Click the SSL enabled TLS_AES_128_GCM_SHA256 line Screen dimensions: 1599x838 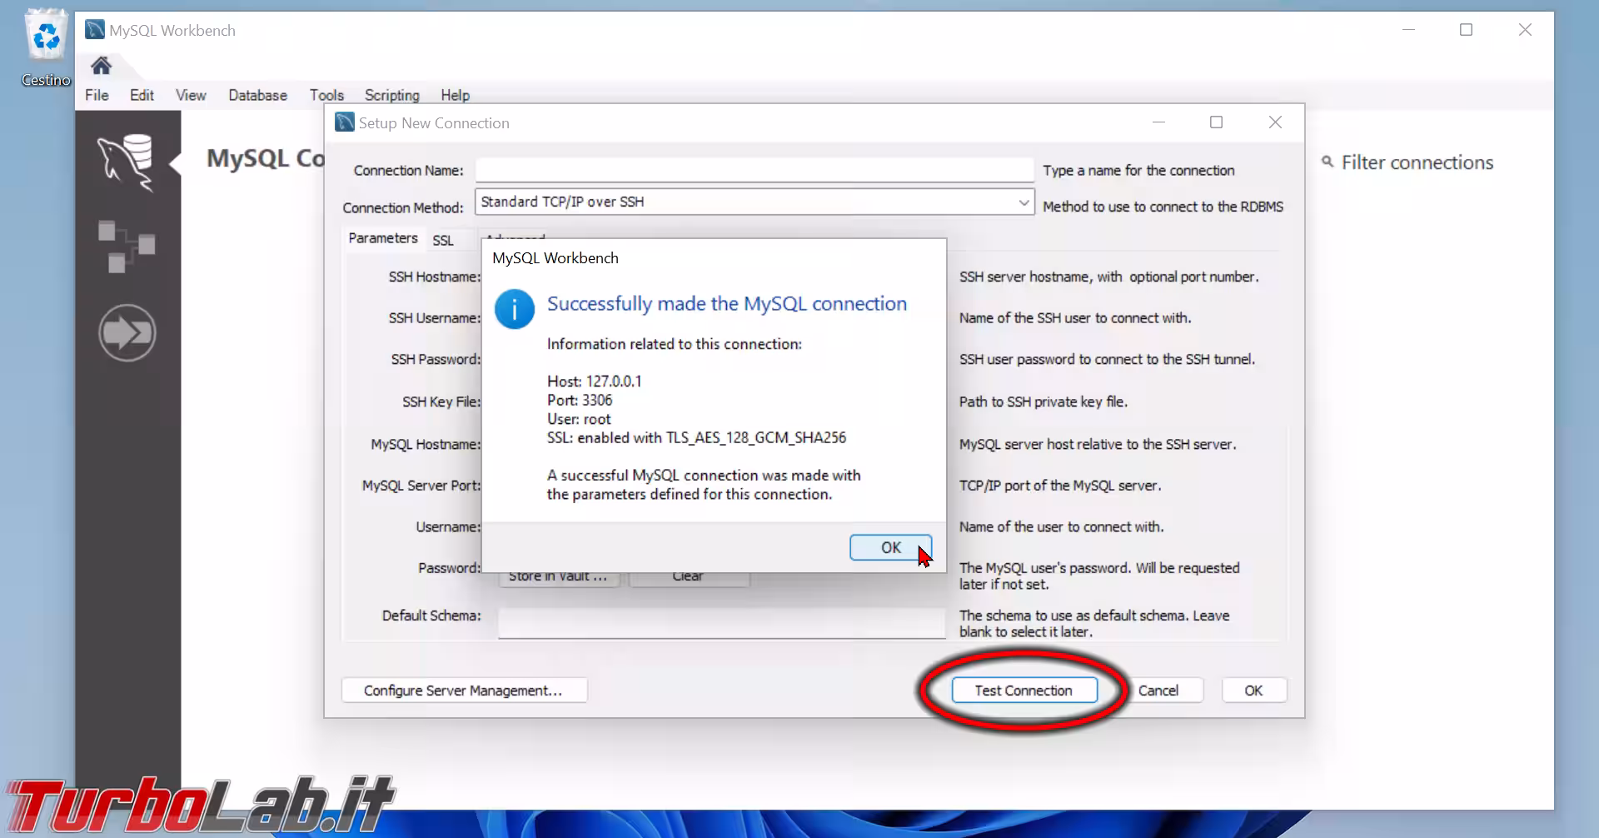click(696, 438)
